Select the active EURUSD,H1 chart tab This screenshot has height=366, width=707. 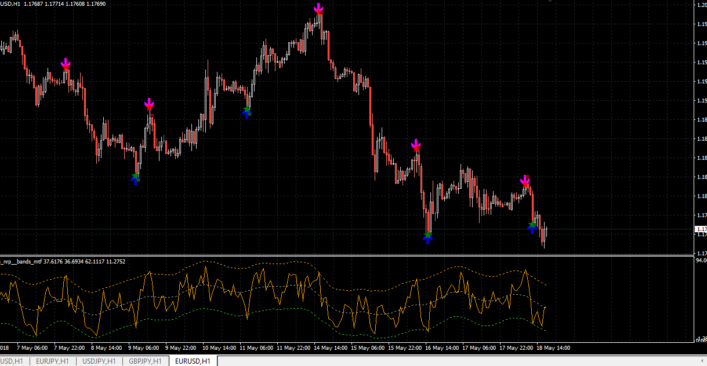(x=193, y=361)
